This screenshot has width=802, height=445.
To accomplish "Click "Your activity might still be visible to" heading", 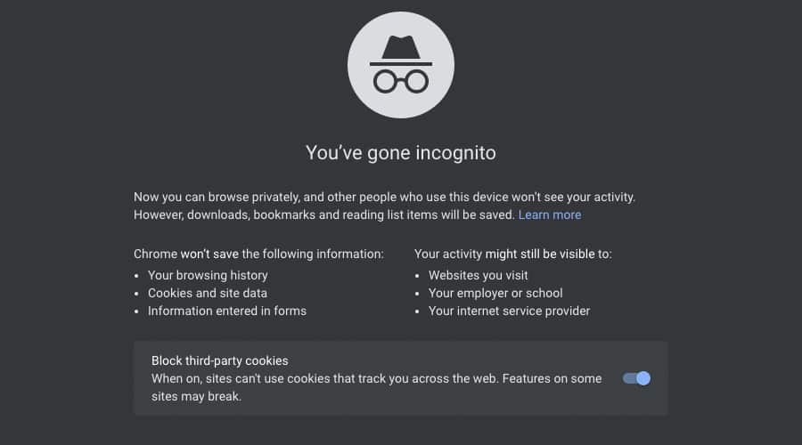I will coord(513,254).
